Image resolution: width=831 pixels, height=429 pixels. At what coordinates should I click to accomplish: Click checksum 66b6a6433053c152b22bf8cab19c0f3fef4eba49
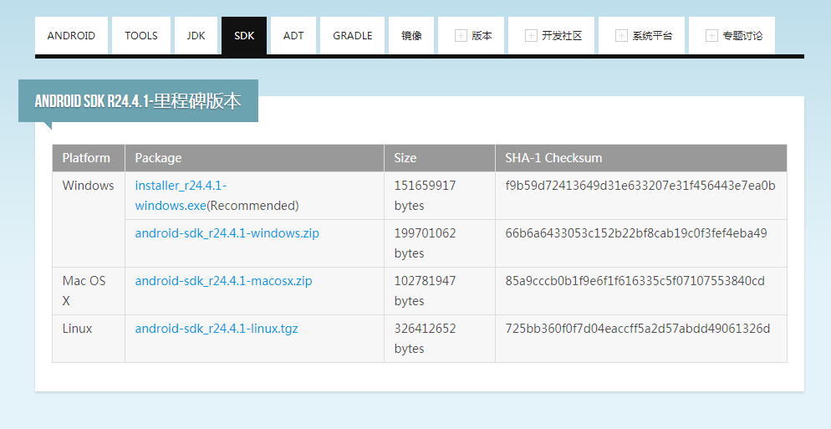pos(636,233)
